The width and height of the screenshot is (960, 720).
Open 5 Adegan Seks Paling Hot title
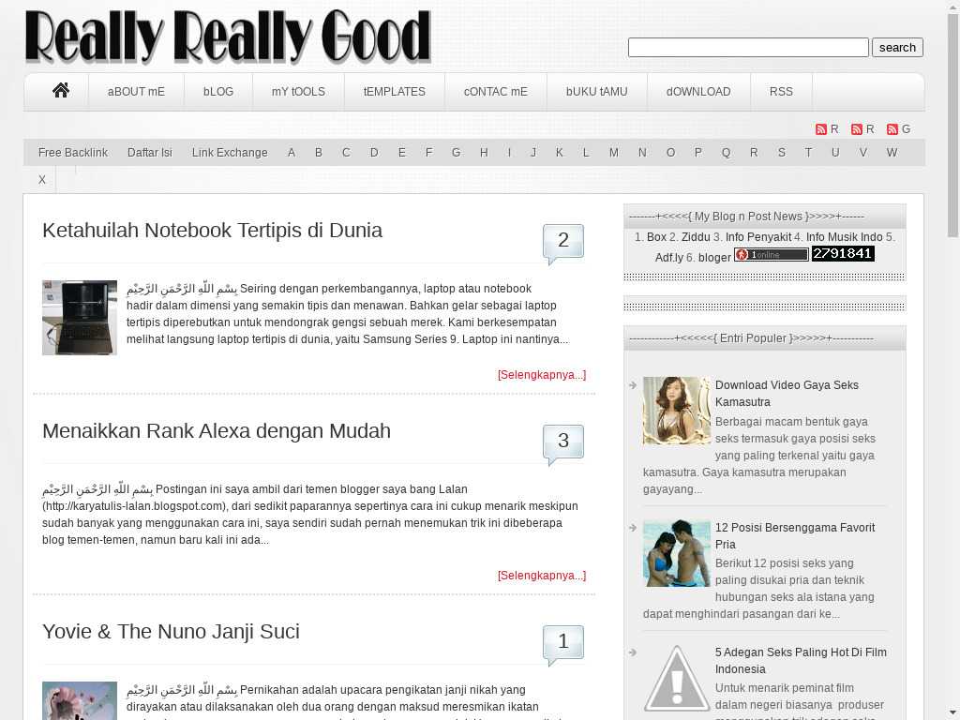coord(801,661)
